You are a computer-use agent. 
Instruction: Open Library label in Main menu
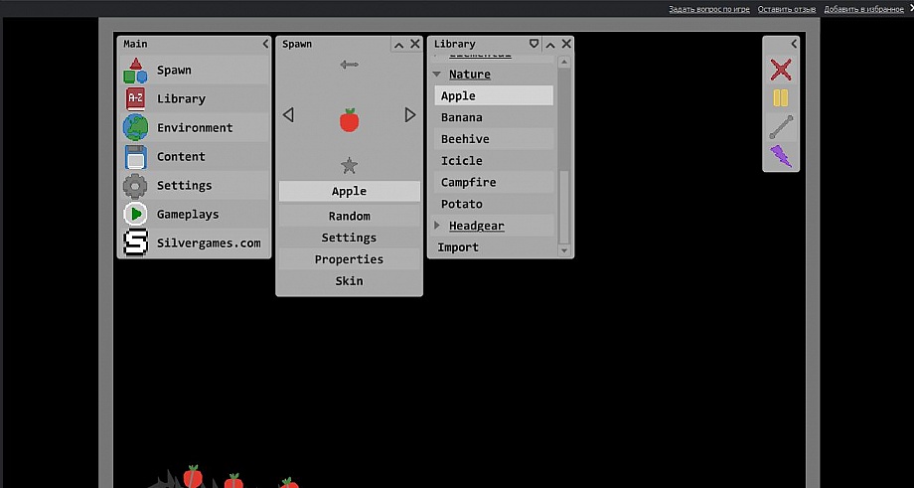coord(181,99)
